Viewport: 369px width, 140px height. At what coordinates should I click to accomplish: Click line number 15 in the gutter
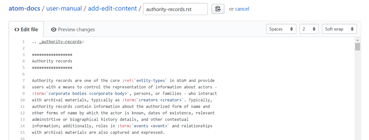pyautogui.click(x=22, y=132)
